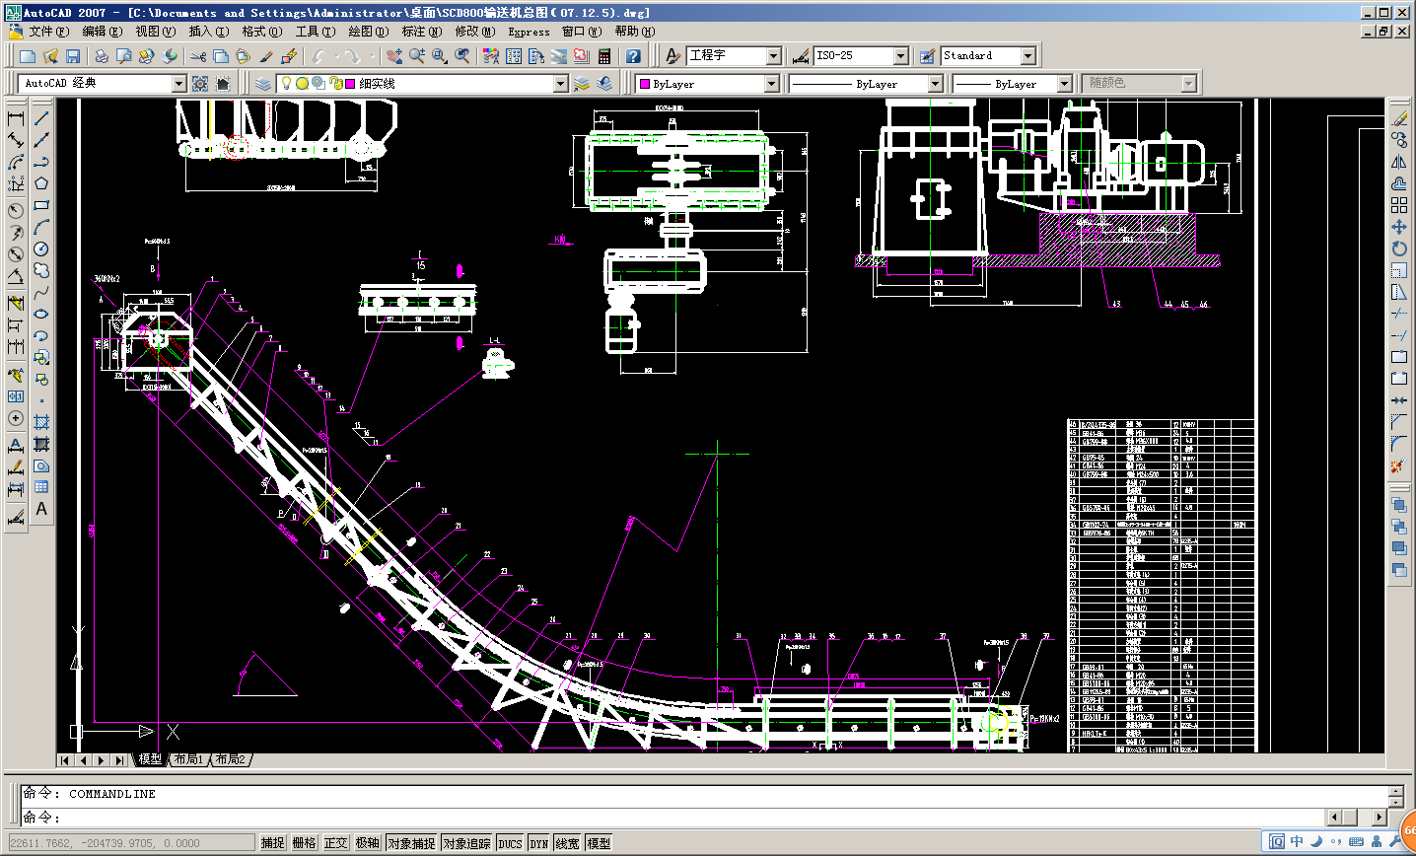Select the Polygon draw tool

41,183
